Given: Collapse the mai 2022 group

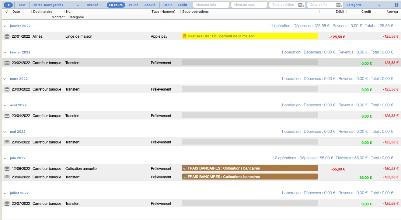Looking at the screenshot, I should pos(5,132).
